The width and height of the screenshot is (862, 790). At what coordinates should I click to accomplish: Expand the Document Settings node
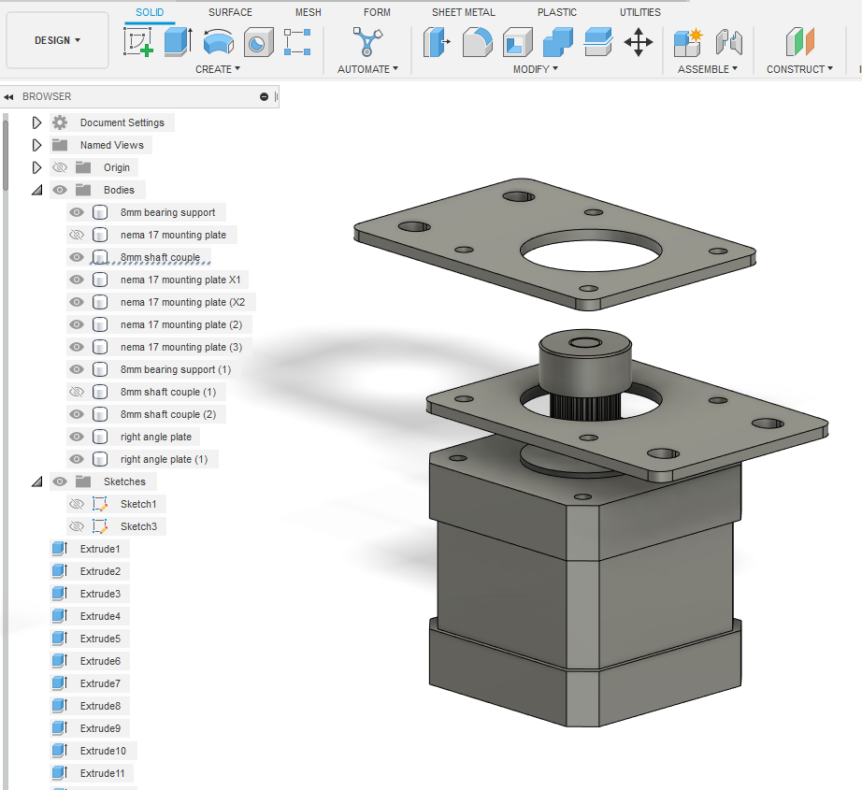coord(36,122)
